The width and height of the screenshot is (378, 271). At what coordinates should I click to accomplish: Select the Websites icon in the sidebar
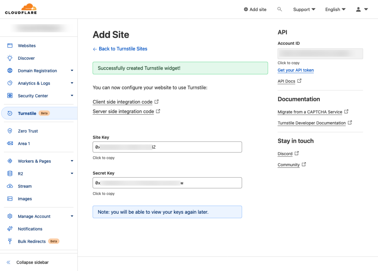(x=9, y=45)
